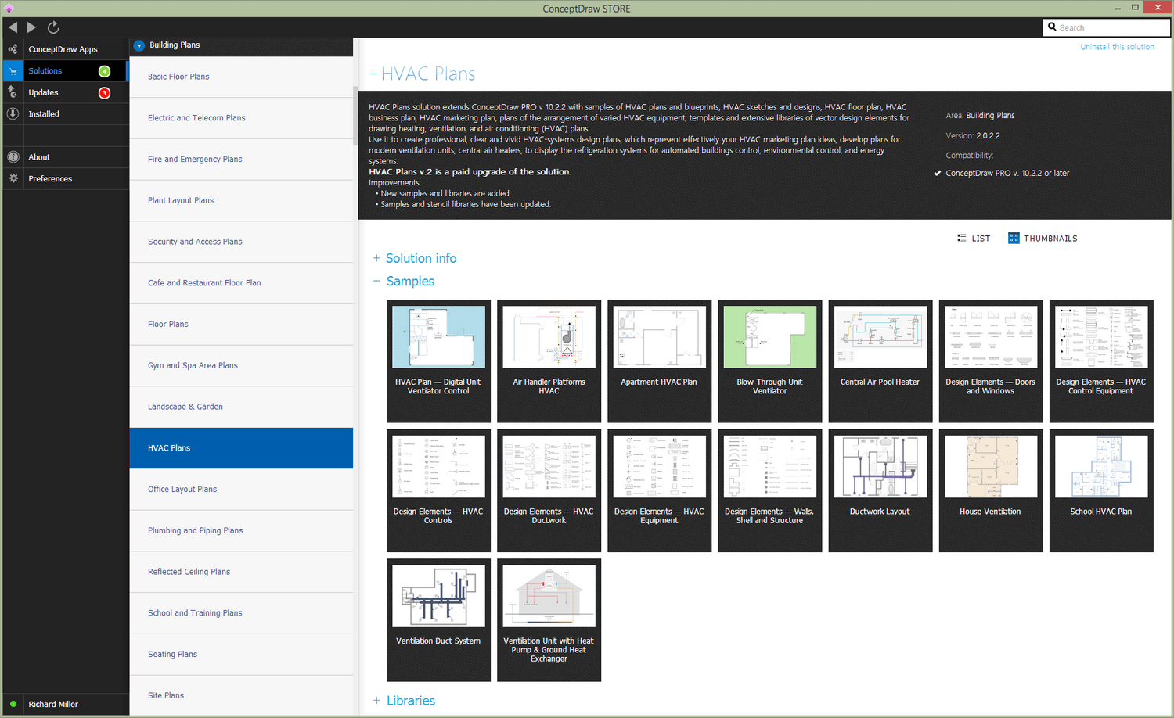Select Security and Access Plans

[241, 242]
